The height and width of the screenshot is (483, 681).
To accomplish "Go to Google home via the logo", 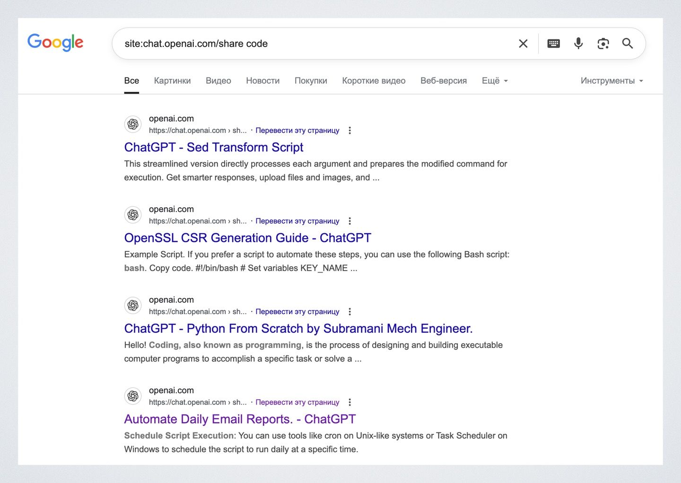I will click(x=55, y=43).
